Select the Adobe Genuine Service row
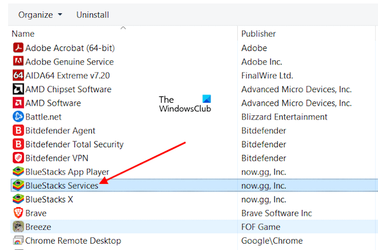 [x=70, y=62]
